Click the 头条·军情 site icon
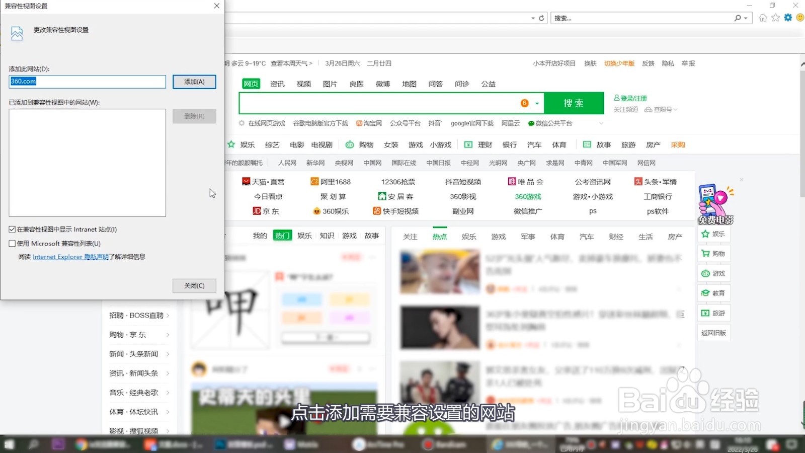Viewport: 805px width, 453px height. tap(638, 182)
